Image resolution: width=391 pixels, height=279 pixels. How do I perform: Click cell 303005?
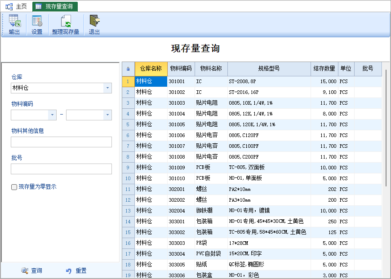[x=181, y=265]
